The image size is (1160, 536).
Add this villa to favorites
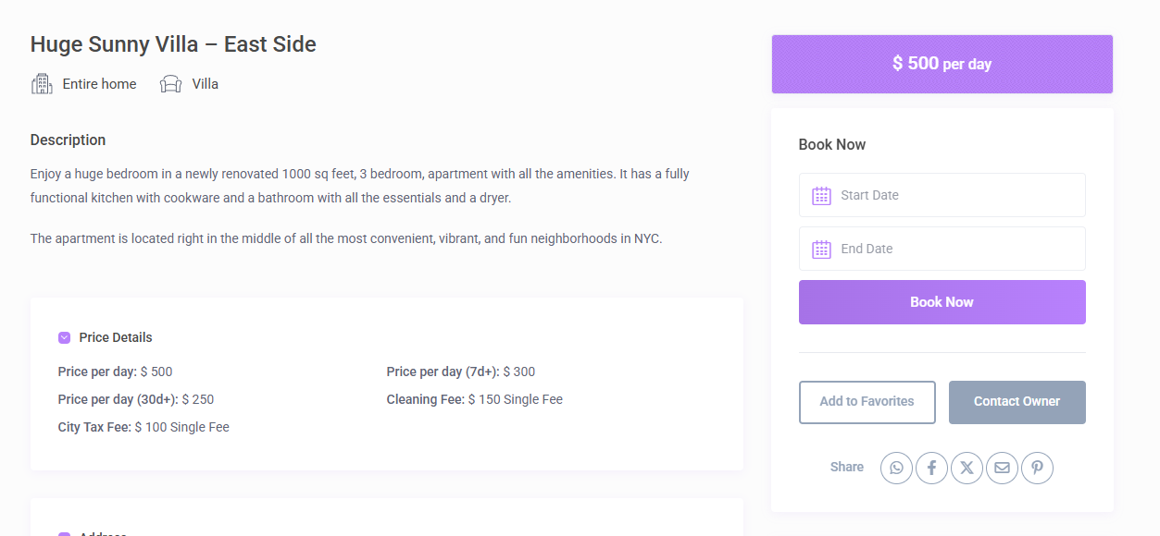[867, 402]
